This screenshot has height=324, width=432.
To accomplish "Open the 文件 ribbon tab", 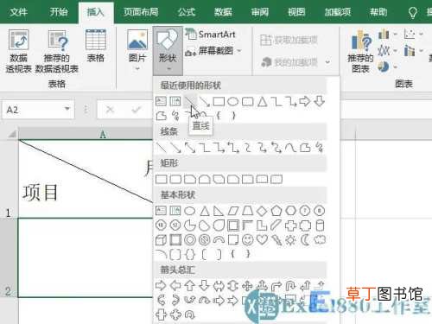I will 19,12.
